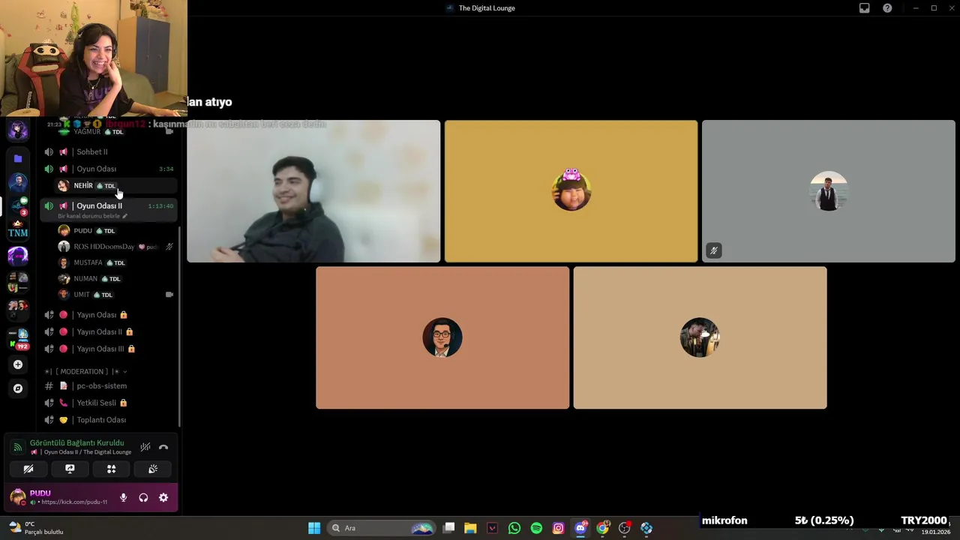This screenshot has width=960, height=540.
Task: Open the blue folder server icon
Action: pyautogui.click(x=18, y=158)
